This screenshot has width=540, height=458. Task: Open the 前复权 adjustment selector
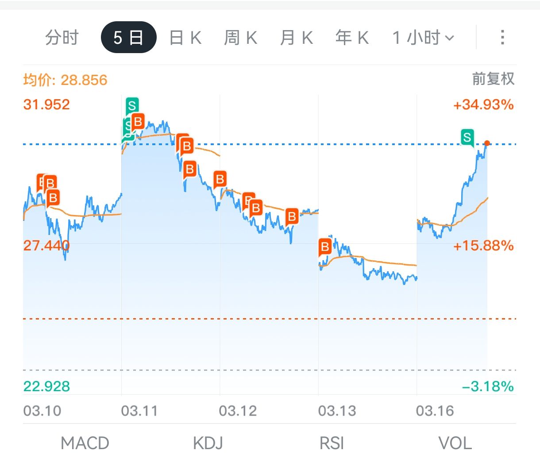click(493, 79)
